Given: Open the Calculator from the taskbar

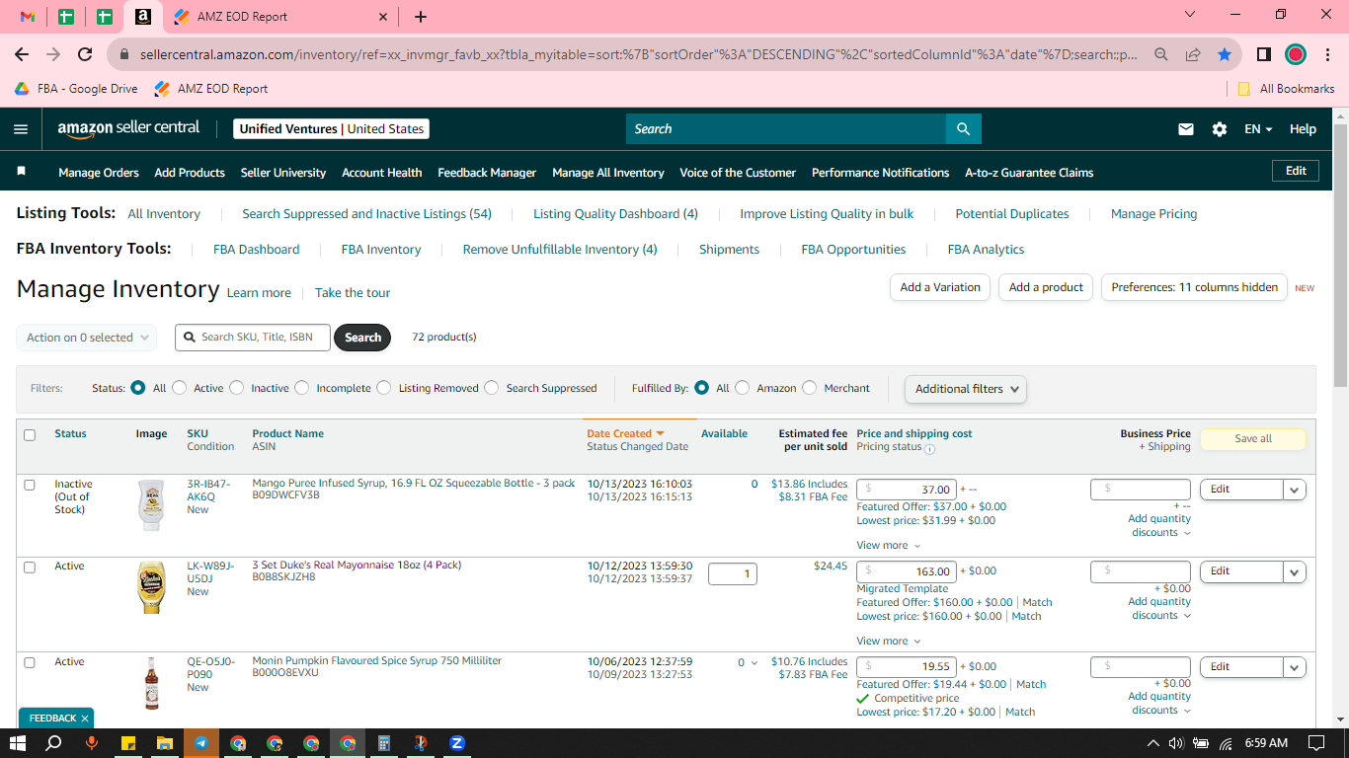Looking at the screenshot, I should [384, 743].
